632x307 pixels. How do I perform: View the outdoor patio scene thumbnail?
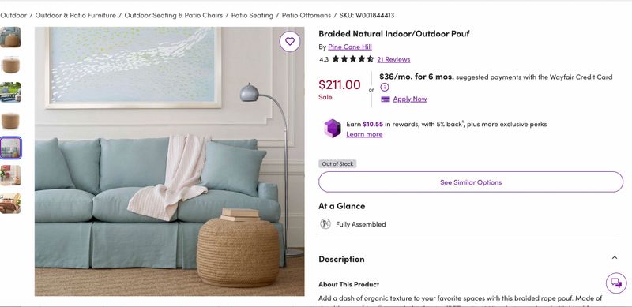[x=10, y=92]
